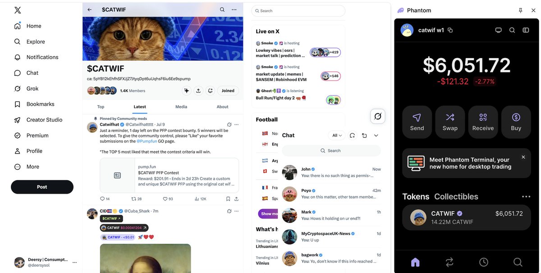
Task: Share the $CATWIF community
Action: pyautogui.click(x=198, y=91)
